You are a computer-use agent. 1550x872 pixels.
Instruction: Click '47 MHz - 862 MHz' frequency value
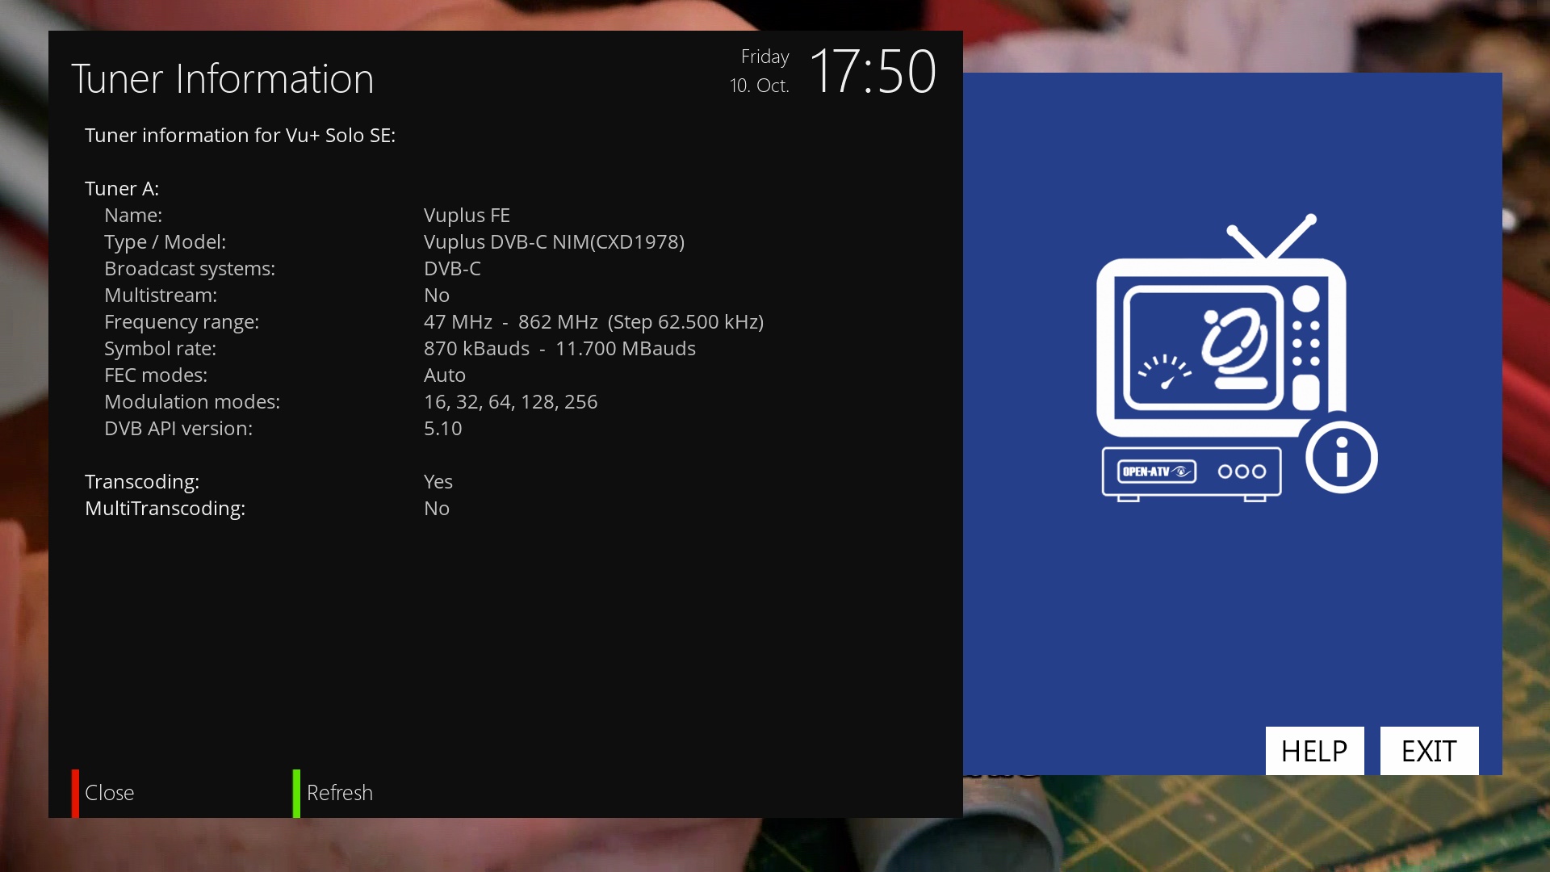pyautogui.click(x=511, y=322)
